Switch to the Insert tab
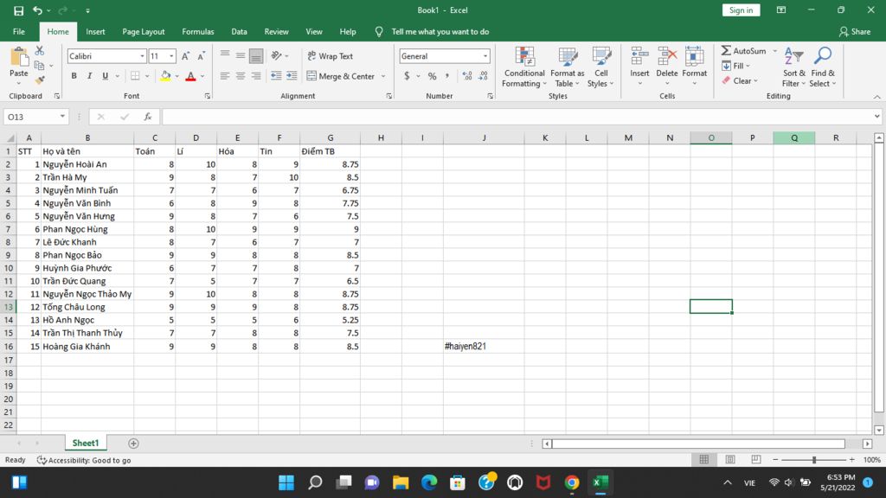Image resolution: width=886 pixels, height=498 pixels. [95, 32]
